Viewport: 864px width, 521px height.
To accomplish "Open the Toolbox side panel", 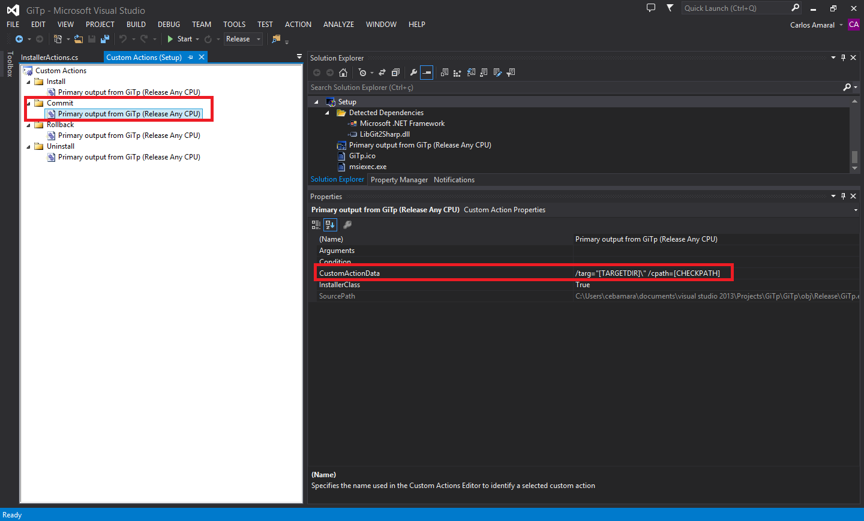I will [x=10, y=64].
